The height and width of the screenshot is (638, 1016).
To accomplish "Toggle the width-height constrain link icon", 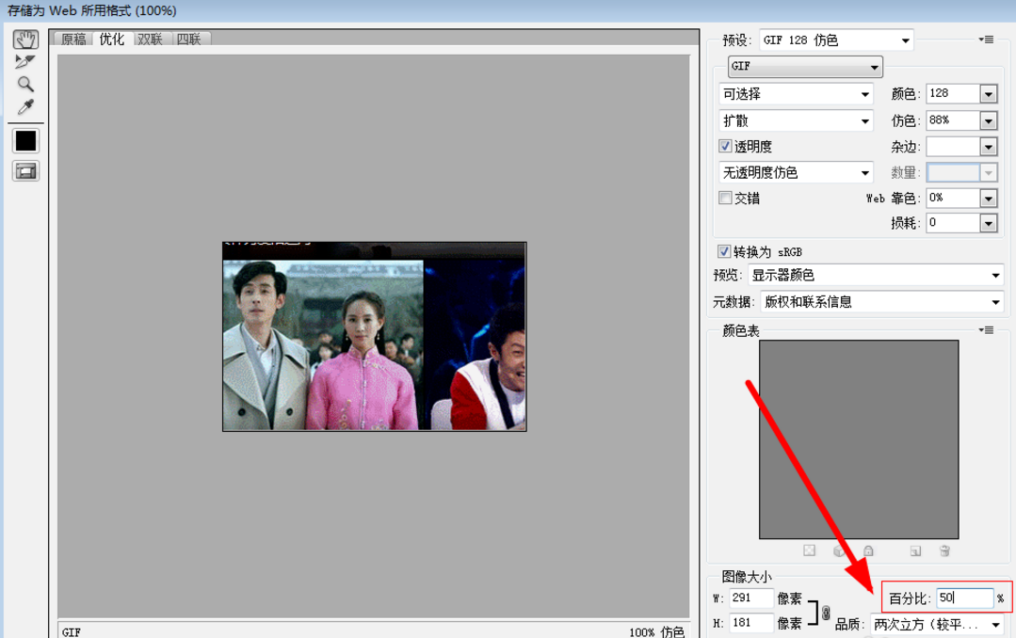I will point(826,612).
